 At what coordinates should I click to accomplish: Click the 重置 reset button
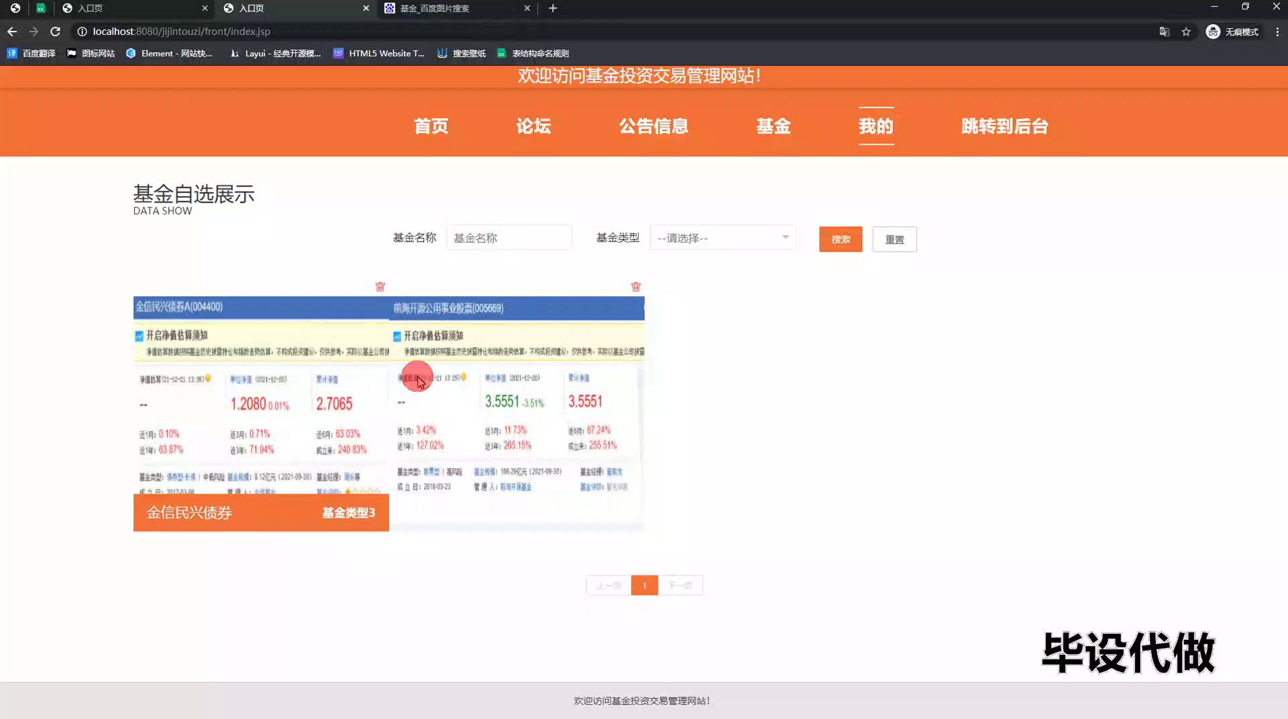[894, 239]
